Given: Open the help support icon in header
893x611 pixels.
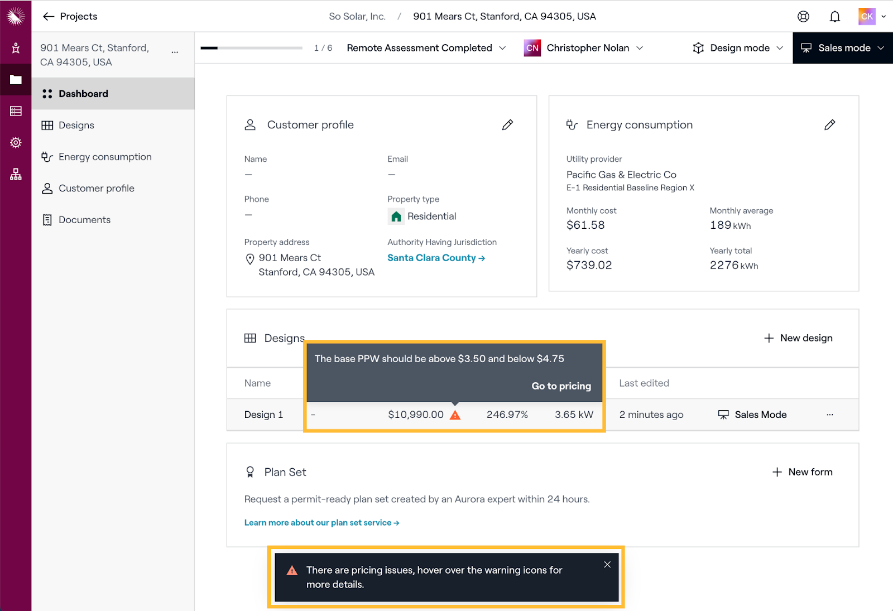Looking at the screenshot, I should point(803,17).
